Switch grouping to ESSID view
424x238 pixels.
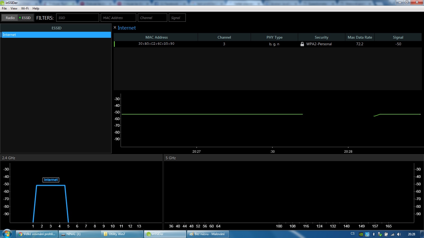[26, 18]
